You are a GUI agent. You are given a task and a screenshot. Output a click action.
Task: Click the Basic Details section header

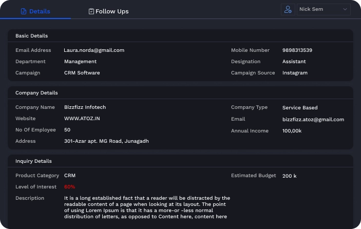click(x=31, y=36)
